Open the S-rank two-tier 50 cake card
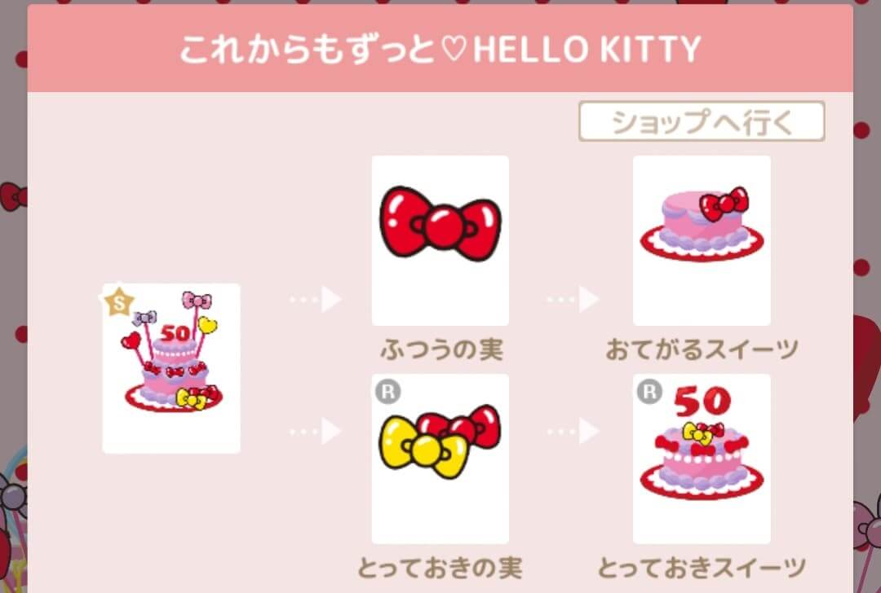Viewport: 881px width, 593px height. [x=171, y=369]
